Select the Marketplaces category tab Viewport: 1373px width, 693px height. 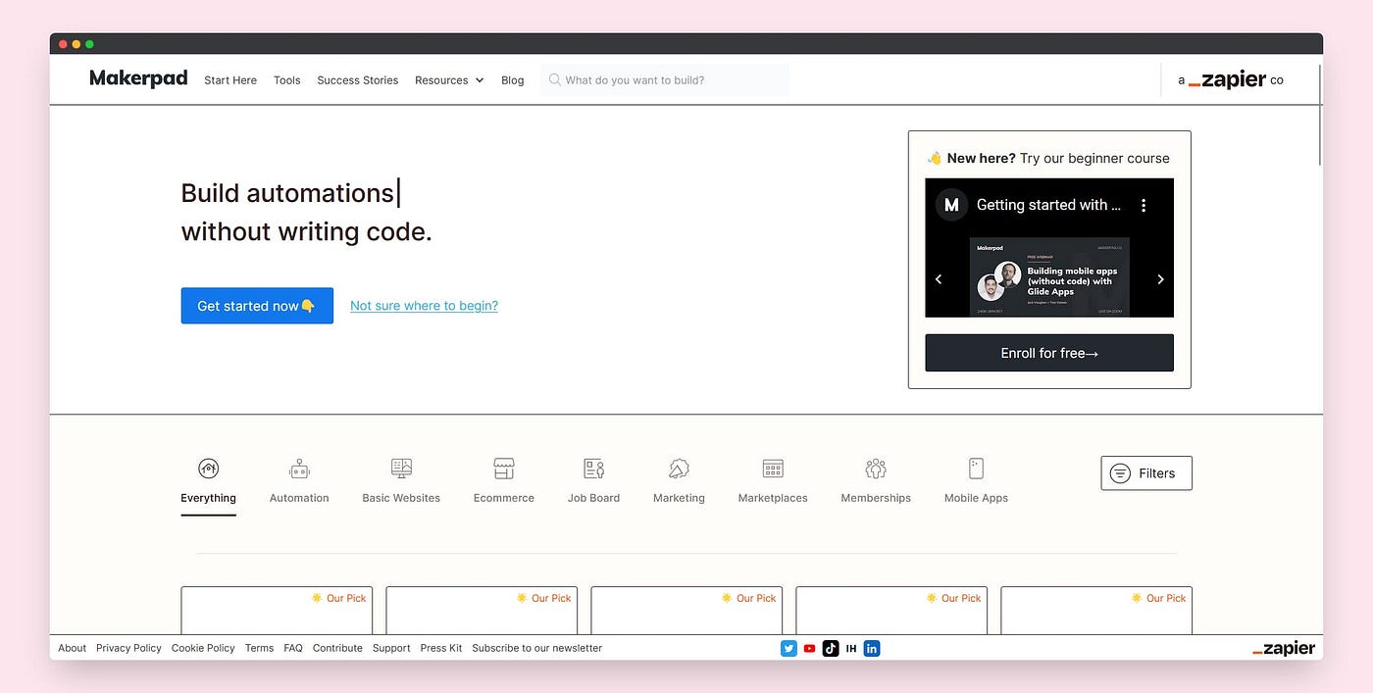point(772,469)
